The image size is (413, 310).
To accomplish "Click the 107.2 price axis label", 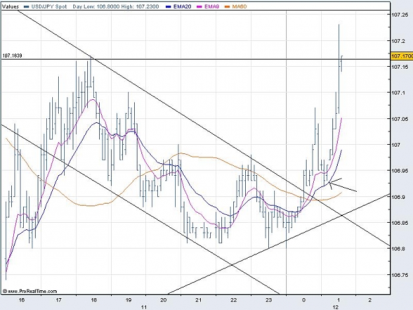I will click(x=398, y=41).
